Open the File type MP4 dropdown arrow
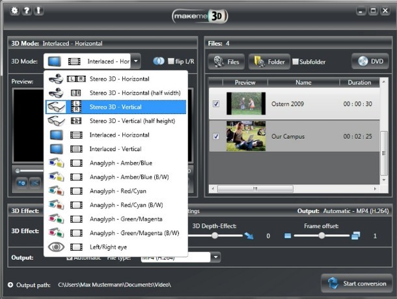The height and width of the screenshot is (299, 397). coord(215,257)
